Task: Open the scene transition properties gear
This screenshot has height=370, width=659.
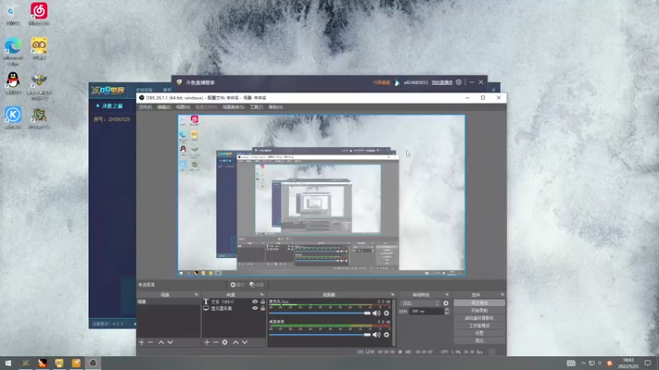Action: pos(446,303)
